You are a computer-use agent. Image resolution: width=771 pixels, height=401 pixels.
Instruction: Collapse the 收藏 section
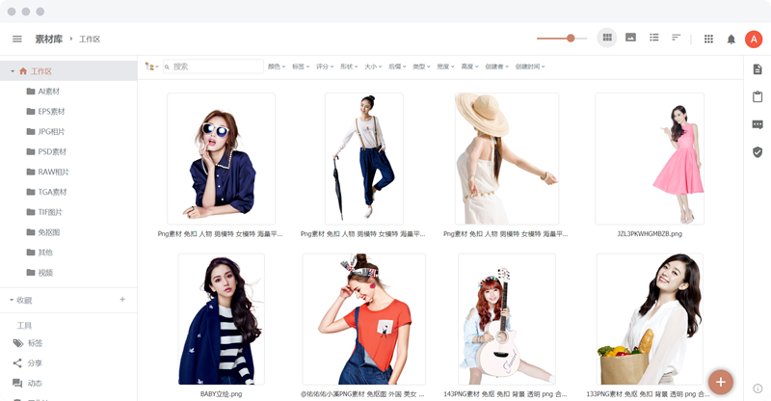click(12, 300)
